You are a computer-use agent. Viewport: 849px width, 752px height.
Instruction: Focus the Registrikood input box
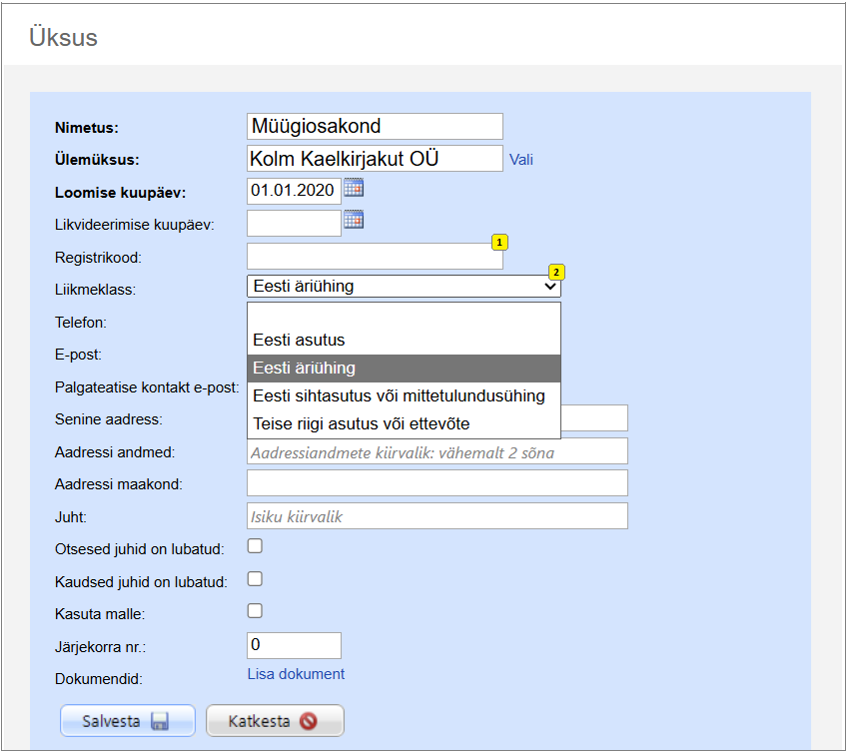point(375,256)
